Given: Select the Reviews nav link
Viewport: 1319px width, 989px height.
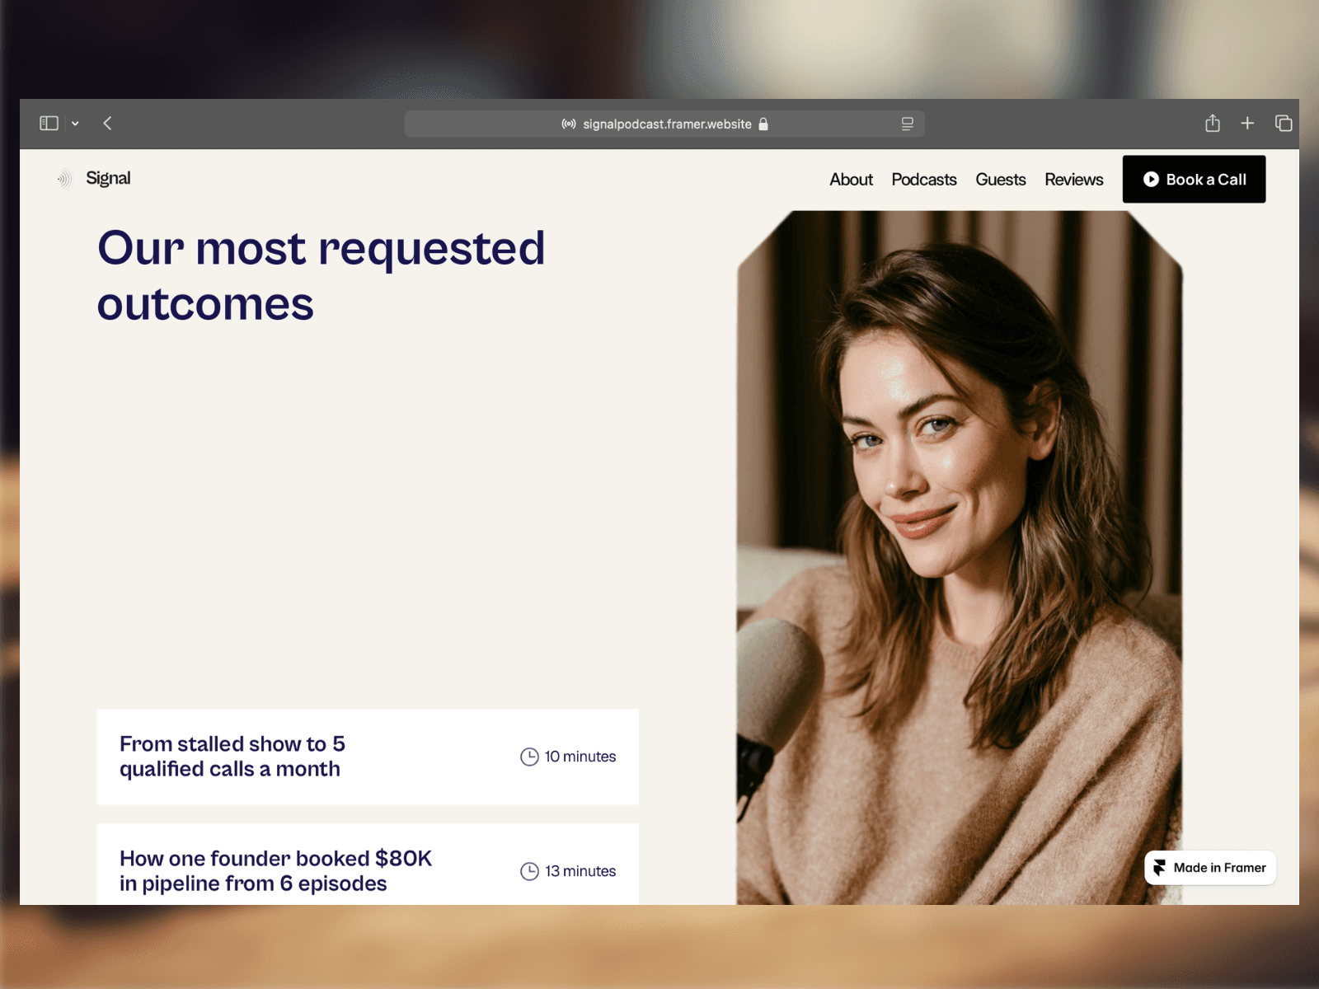Looking at the screenshot, I should tap(1074, 180).
